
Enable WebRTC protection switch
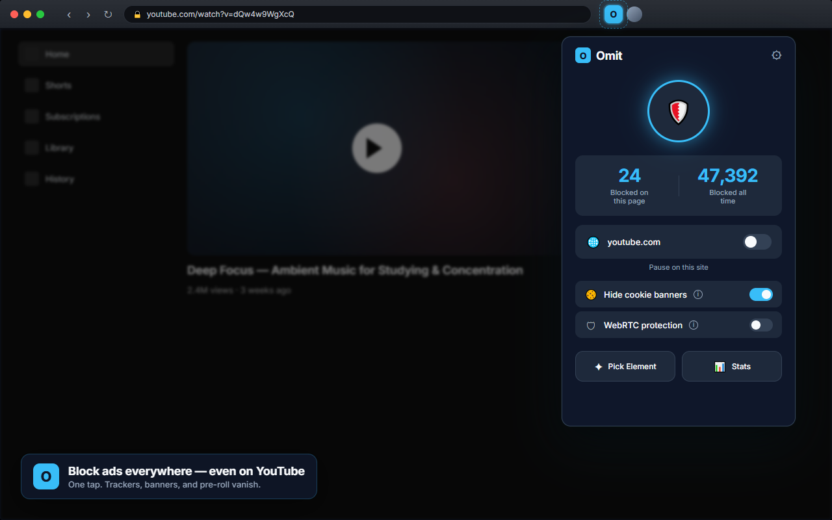click(x=761, y=325)
